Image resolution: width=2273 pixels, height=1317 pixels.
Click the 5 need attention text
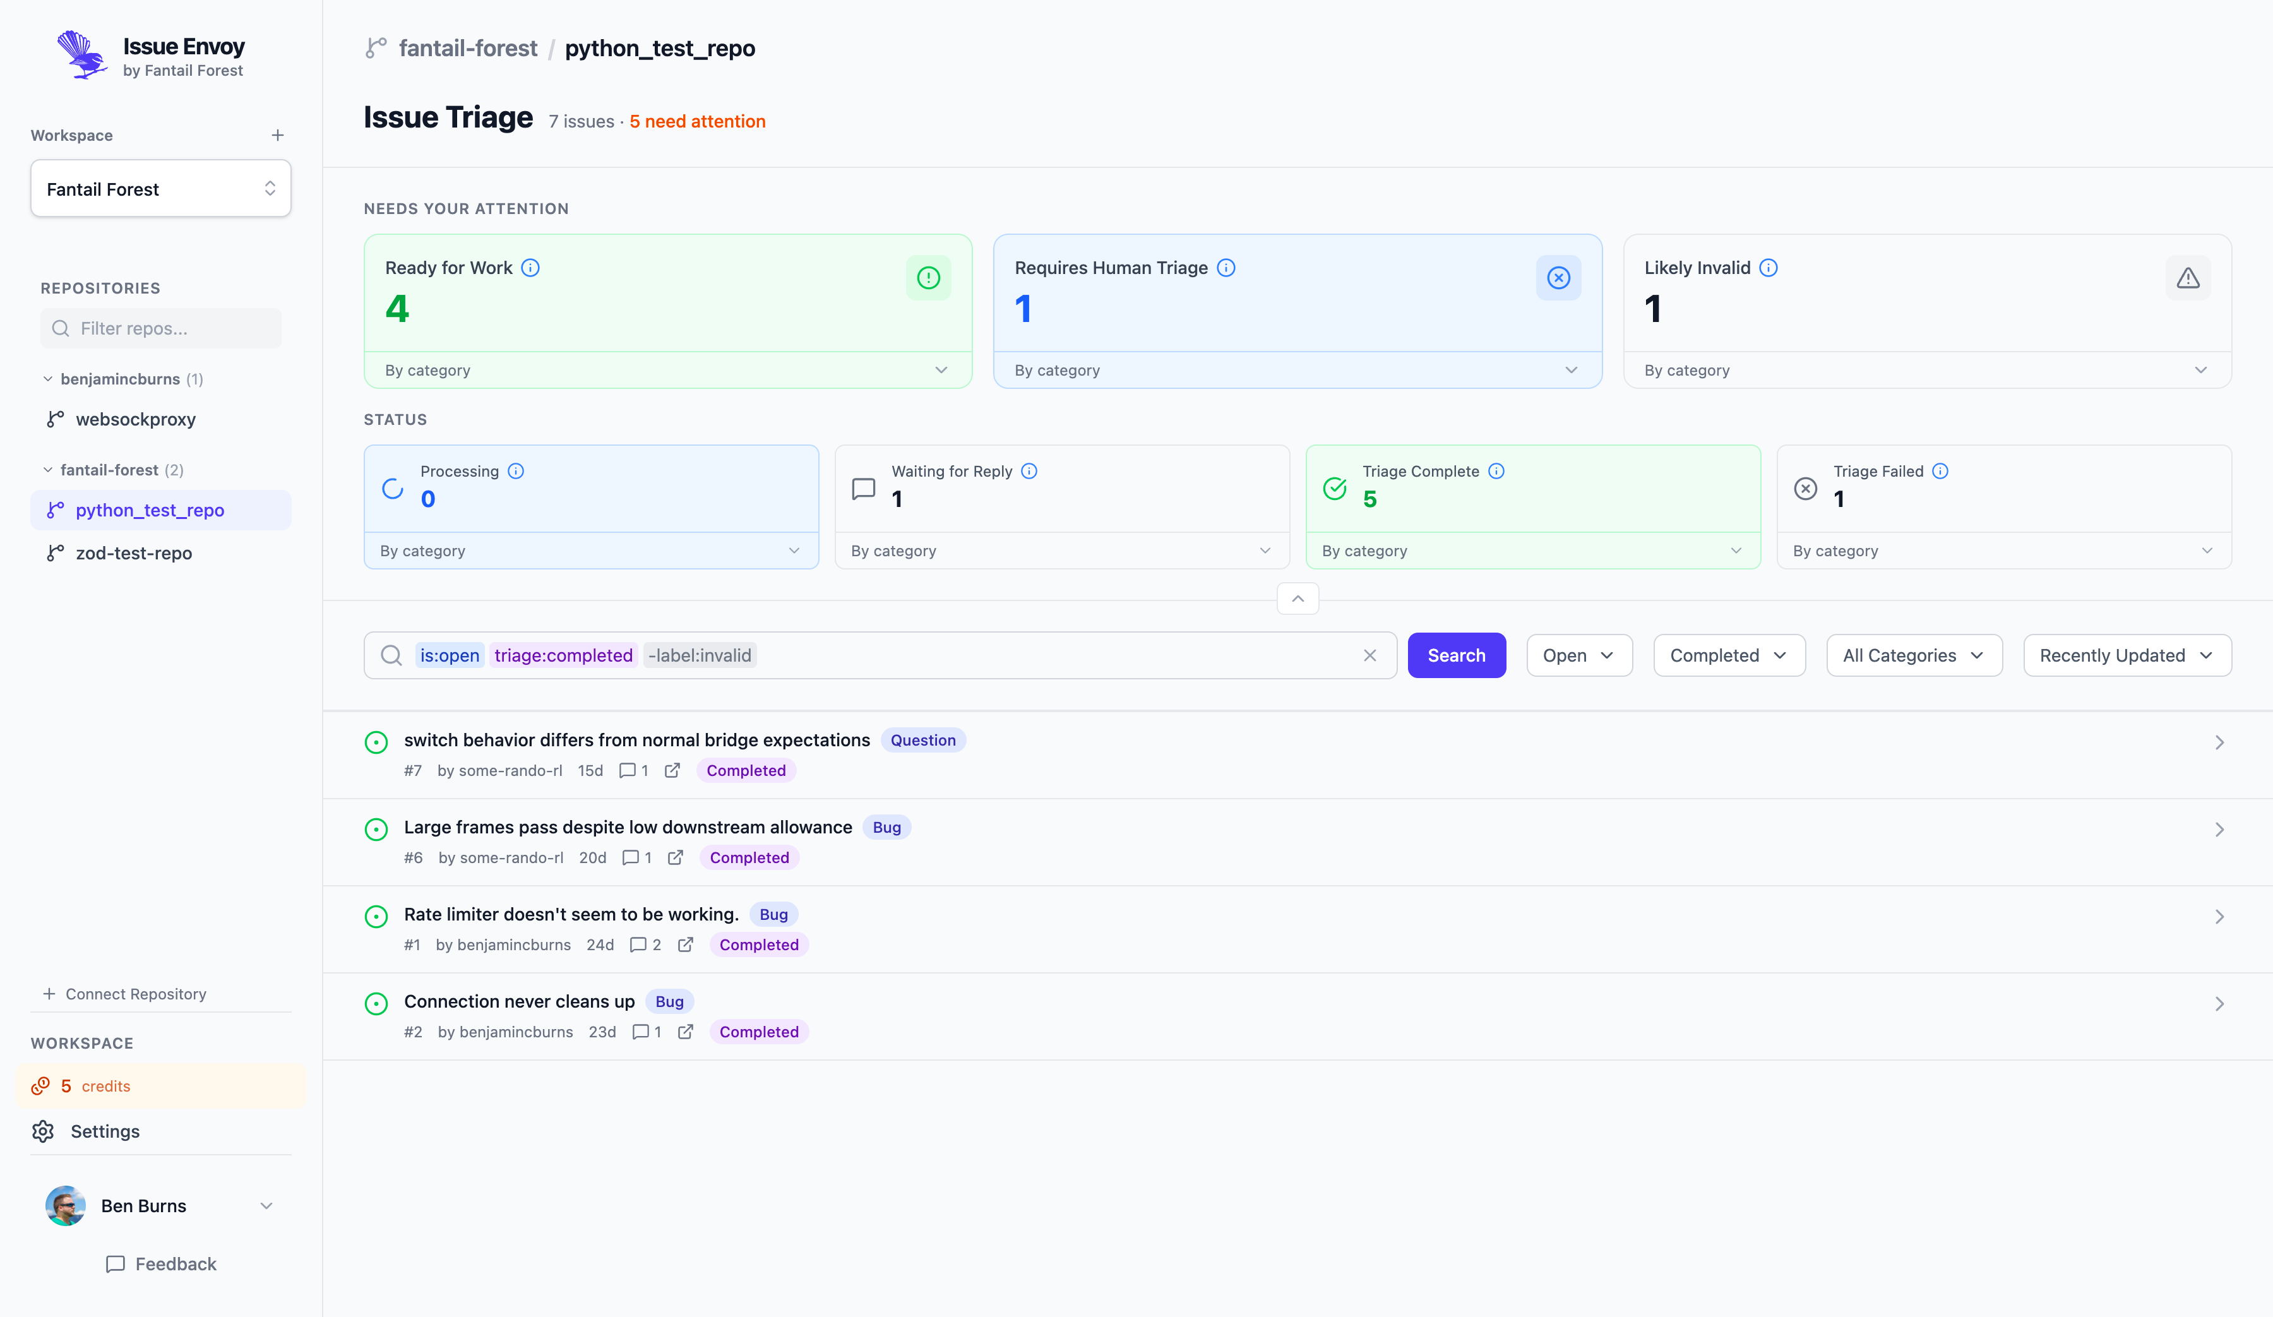pyautogui.click(x=697, y=122)
